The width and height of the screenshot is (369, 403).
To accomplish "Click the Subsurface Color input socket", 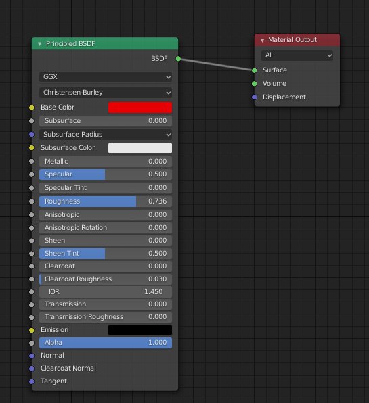I will pyautogui.click(x=32, y=148).
